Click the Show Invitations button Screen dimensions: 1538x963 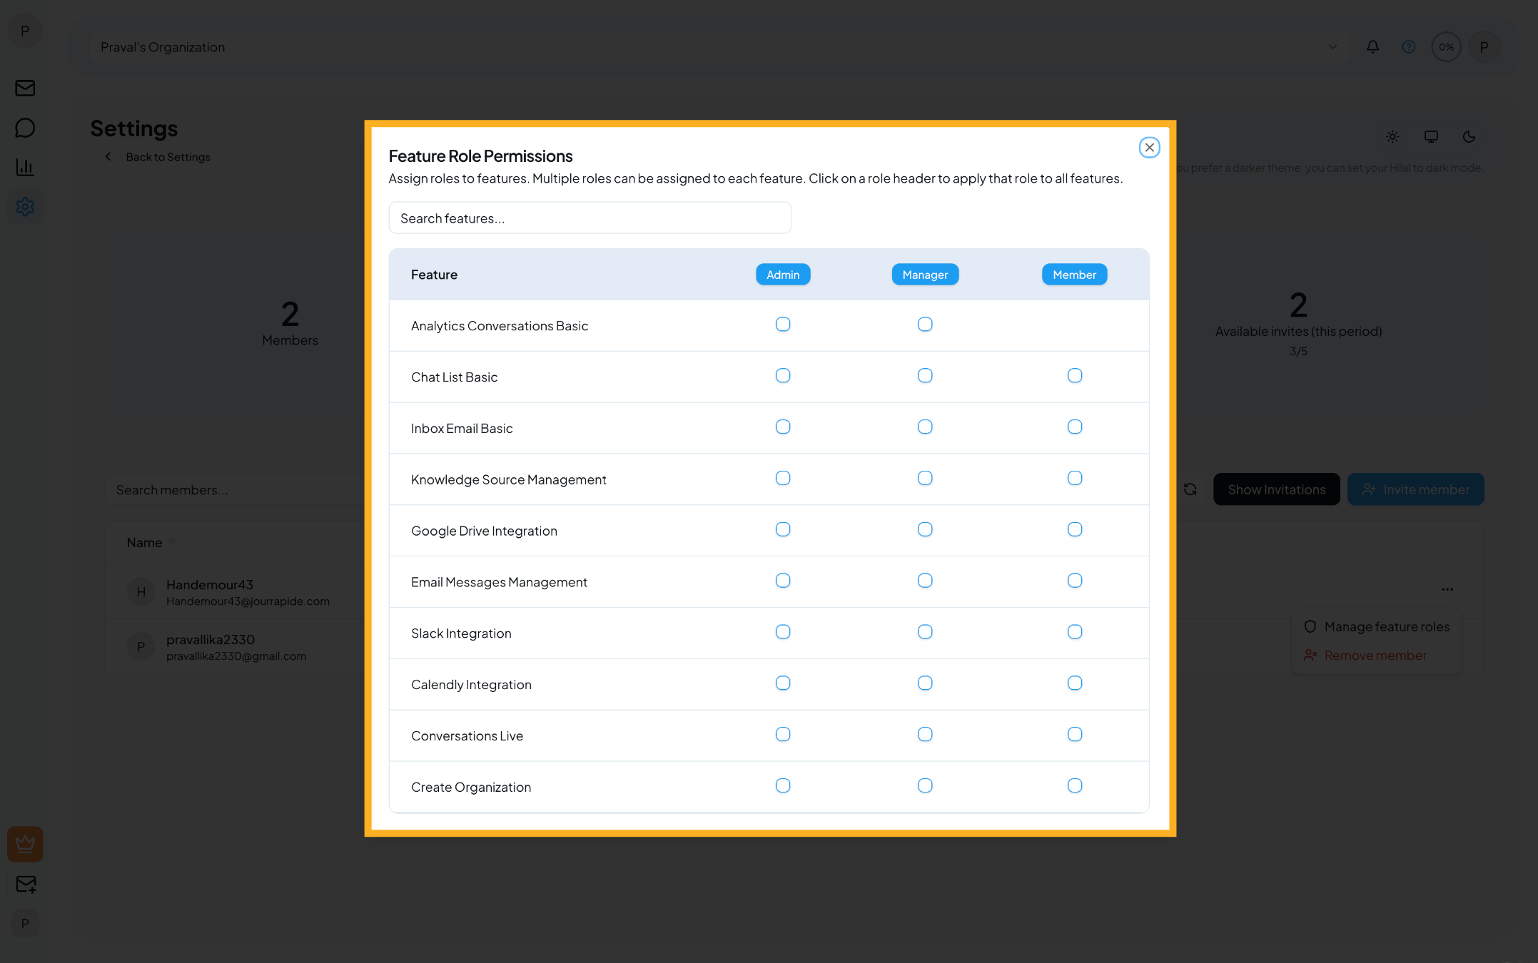tap(1276, 489)
